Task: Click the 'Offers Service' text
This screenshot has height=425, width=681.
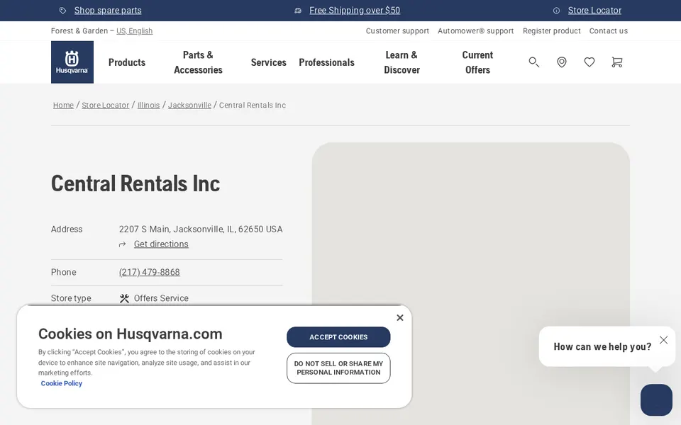Action: (161, 298)
